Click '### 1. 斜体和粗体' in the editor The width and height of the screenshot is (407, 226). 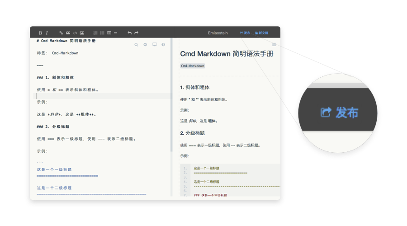pos(55,78)
